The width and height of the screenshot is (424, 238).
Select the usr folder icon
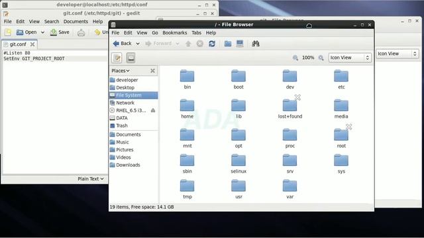tap(238, 186)
